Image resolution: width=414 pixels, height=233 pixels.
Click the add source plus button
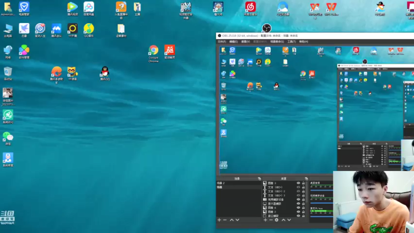pyautogui.click(x=265, y=220)
